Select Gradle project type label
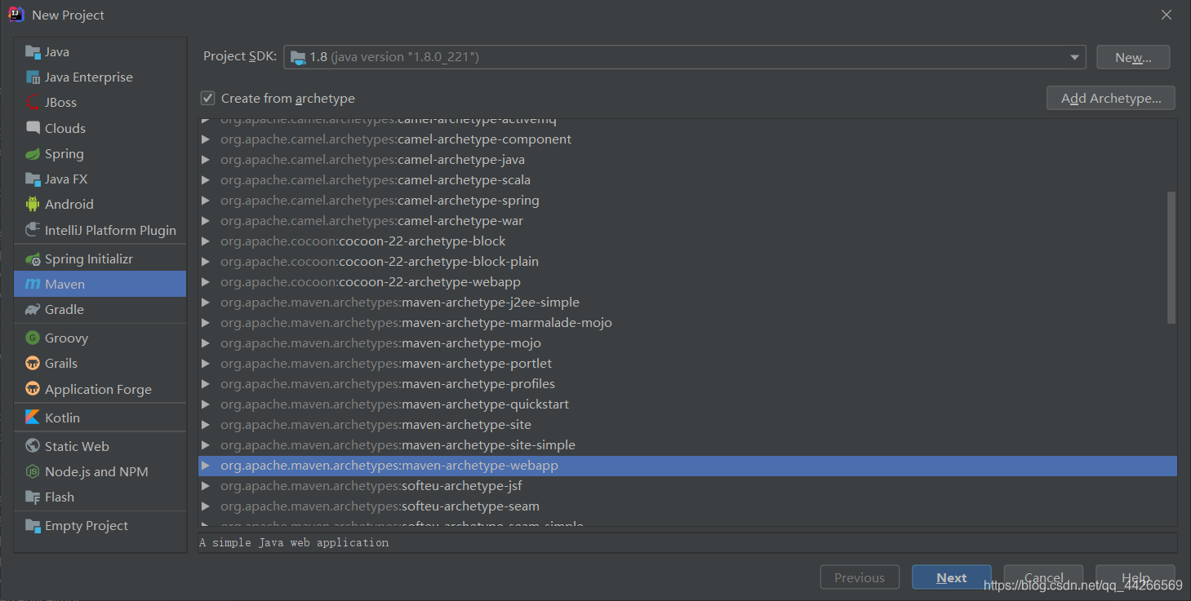 (64, 309)
